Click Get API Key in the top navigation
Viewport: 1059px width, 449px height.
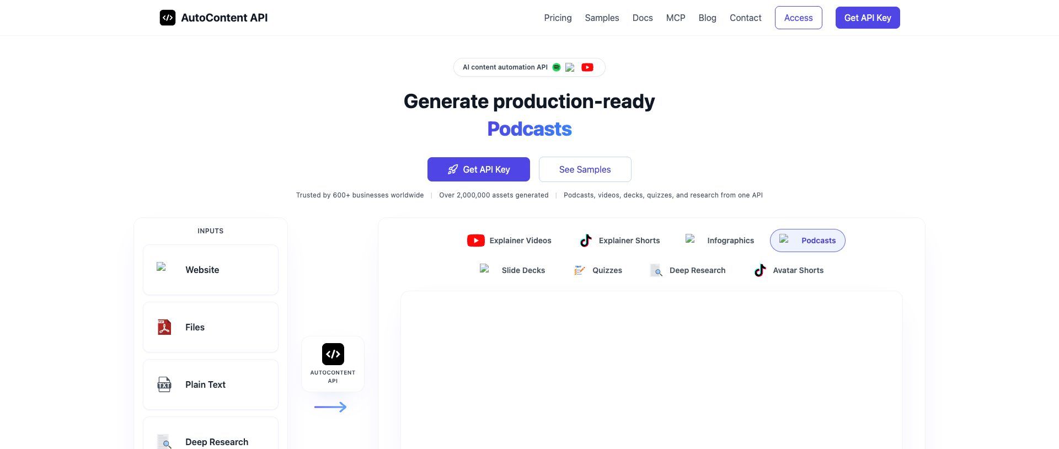tap(868, 18)
